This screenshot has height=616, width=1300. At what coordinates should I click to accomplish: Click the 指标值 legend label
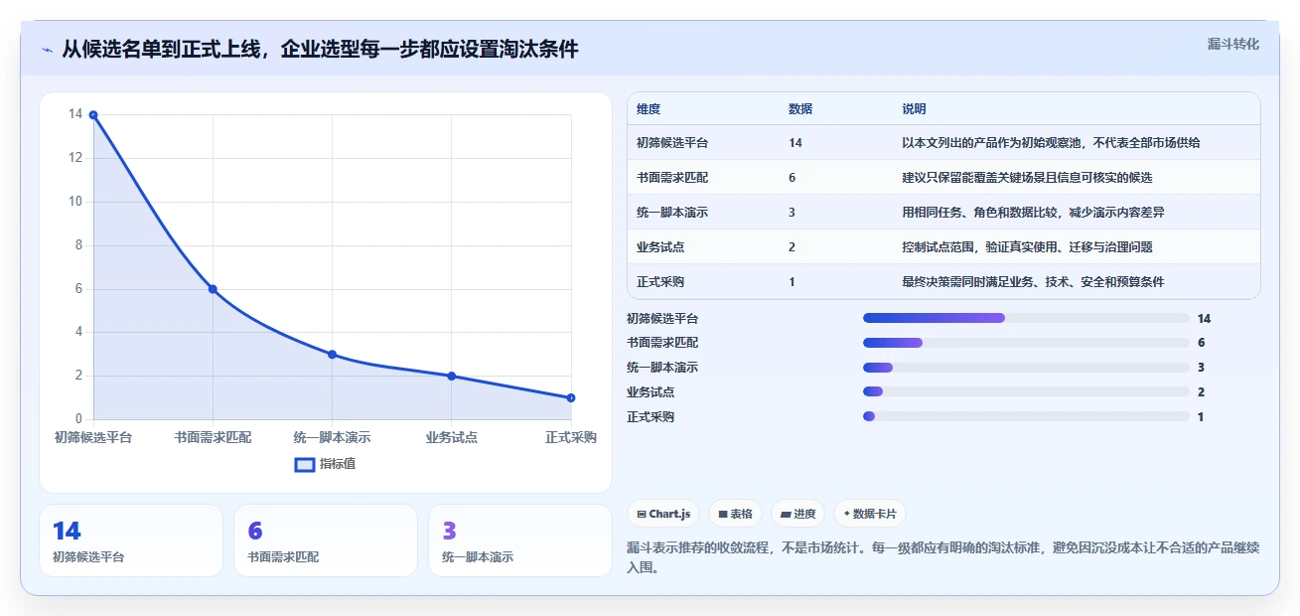pyautogui.click(x=338, y=464)
